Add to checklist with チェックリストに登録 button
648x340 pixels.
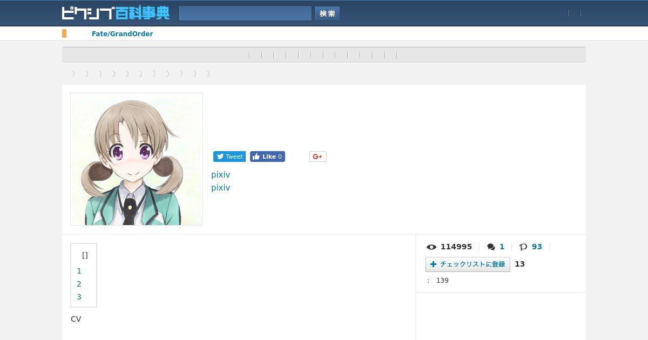[x=468, y=264]
